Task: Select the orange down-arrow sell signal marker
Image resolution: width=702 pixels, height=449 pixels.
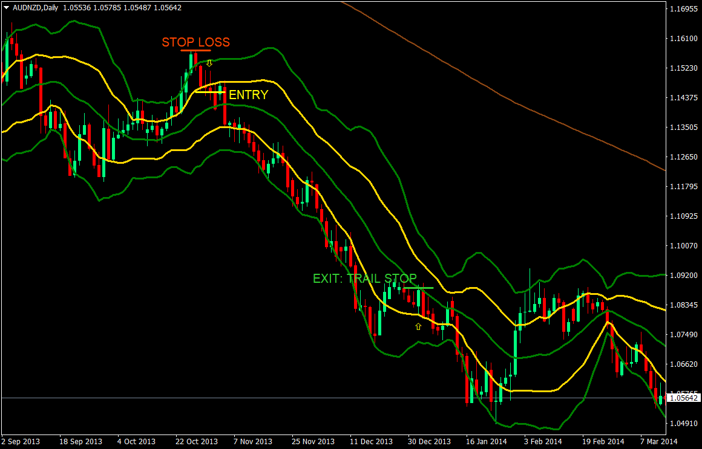Action: click(209, 62)
